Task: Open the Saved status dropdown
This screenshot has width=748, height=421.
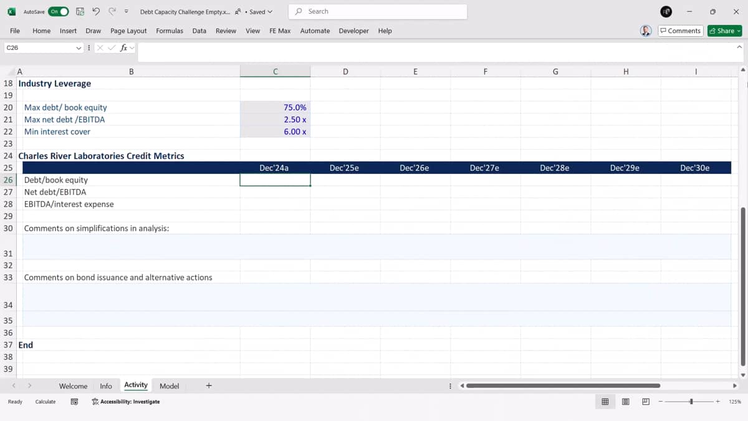Action: pos(261,11)
